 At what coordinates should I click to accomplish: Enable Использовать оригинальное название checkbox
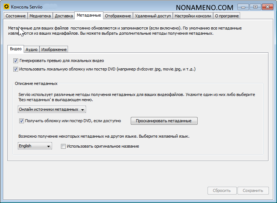click(x=64, y=146)
